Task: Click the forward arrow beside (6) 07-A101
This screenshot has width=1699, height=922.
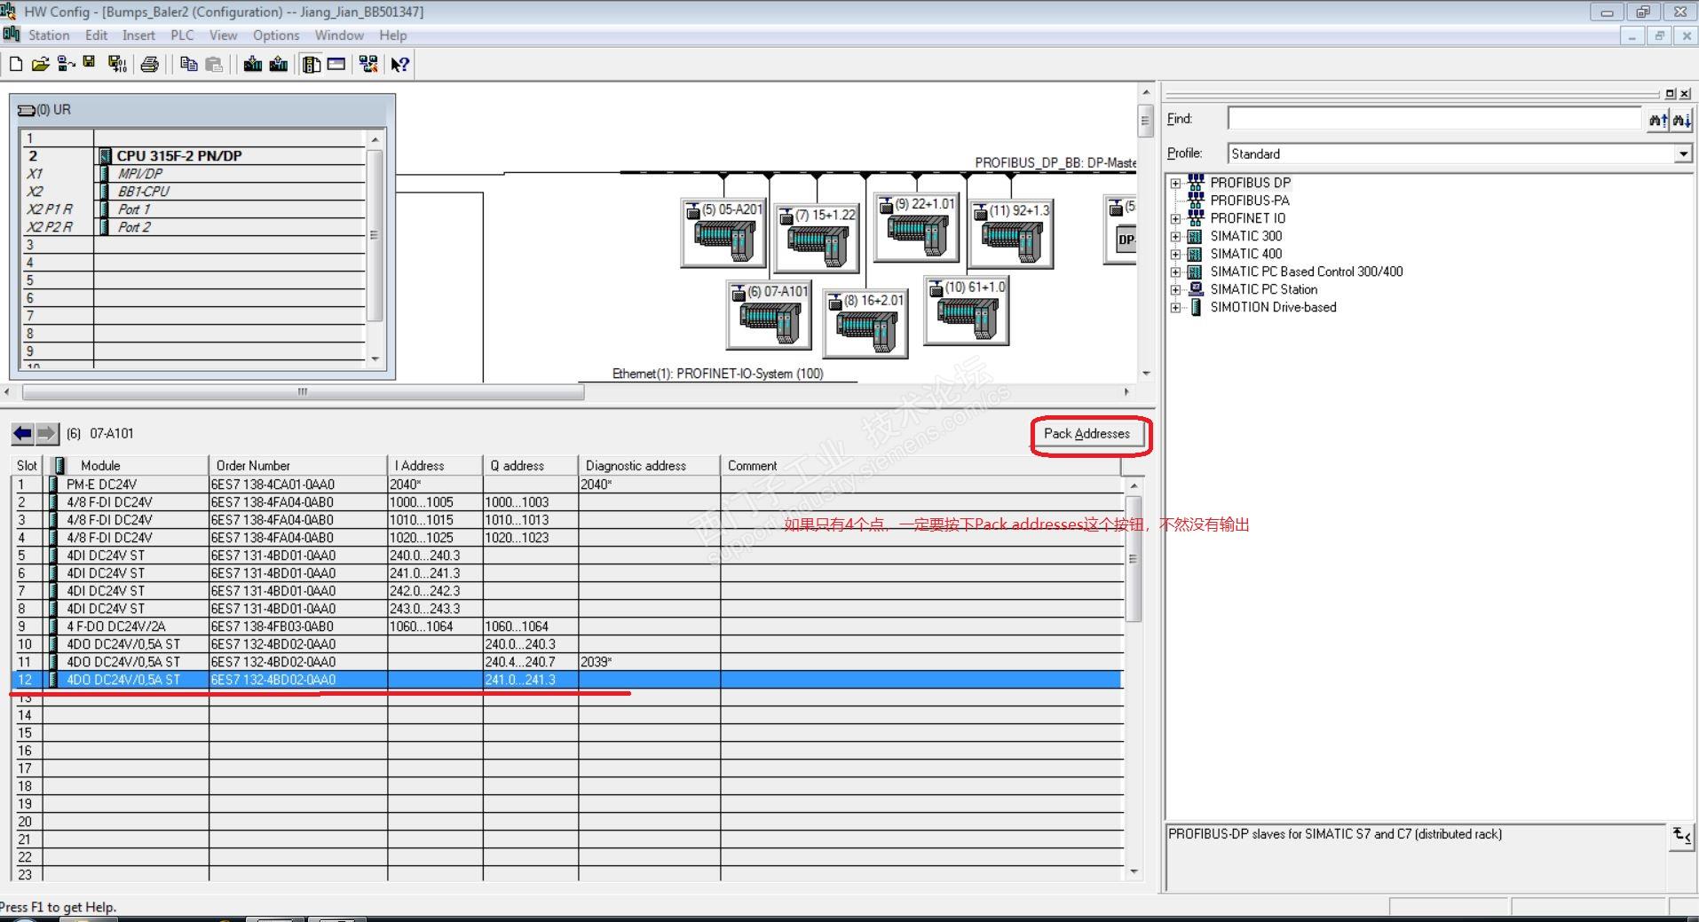Action: click(x=47, y=434)
